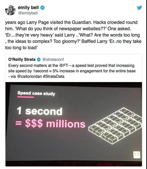The width and height of the screenshot is (147, 169).
Task: Click O'Reilly Strata's blue verified badge
Action: pos(39,59)
